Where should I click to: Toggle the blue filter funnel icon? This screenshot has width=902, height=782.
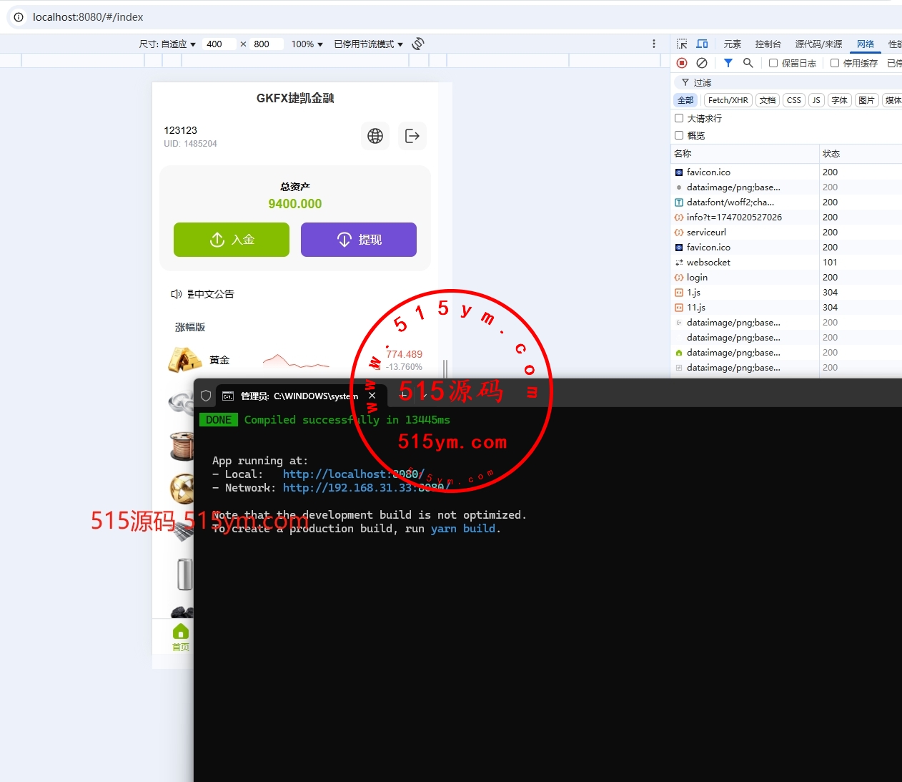[x=728, y=63]
